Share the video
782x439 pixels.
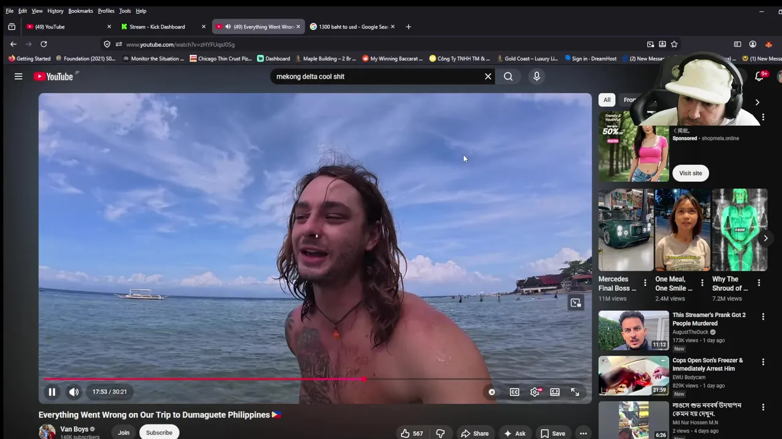tap(475, 434)
